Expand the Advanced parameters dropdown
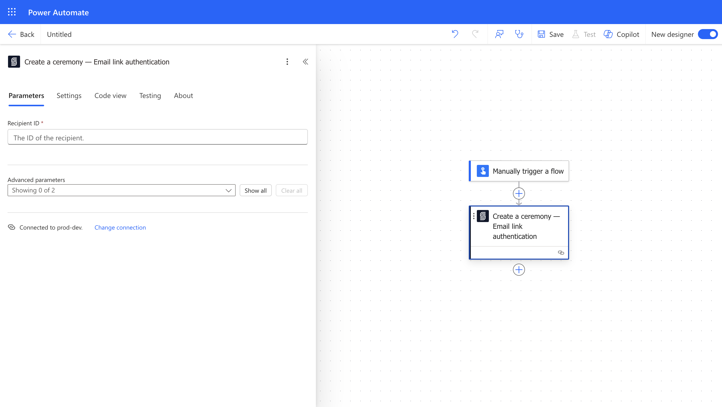The height and width of the screenshot is (407, 722). pos(121,190)
